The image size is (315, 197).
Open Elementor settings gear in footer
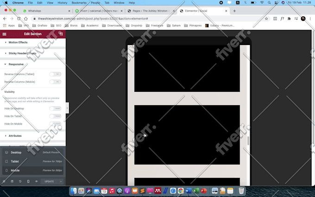[4, 181]
